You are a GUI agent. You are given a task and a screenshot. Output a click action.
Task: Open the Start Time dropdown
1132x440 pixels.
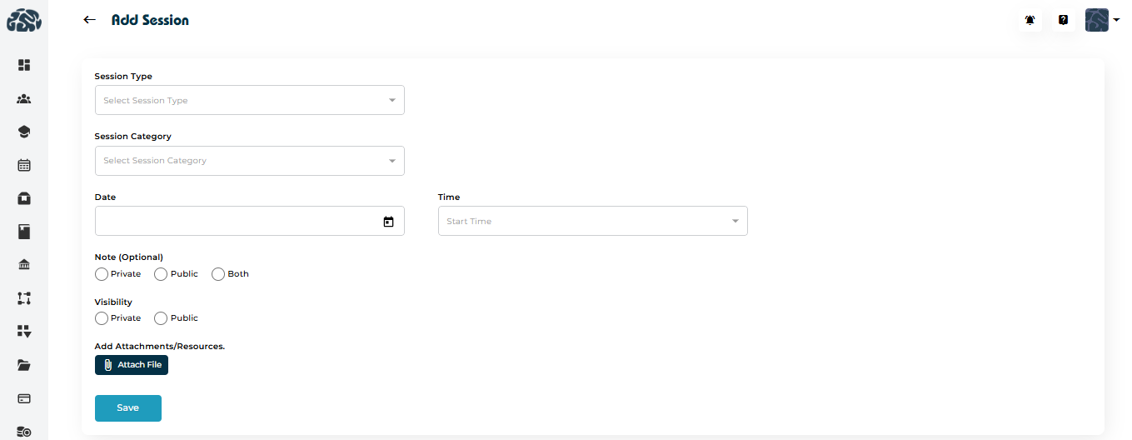pyautogui.click(x=592, y=222)
